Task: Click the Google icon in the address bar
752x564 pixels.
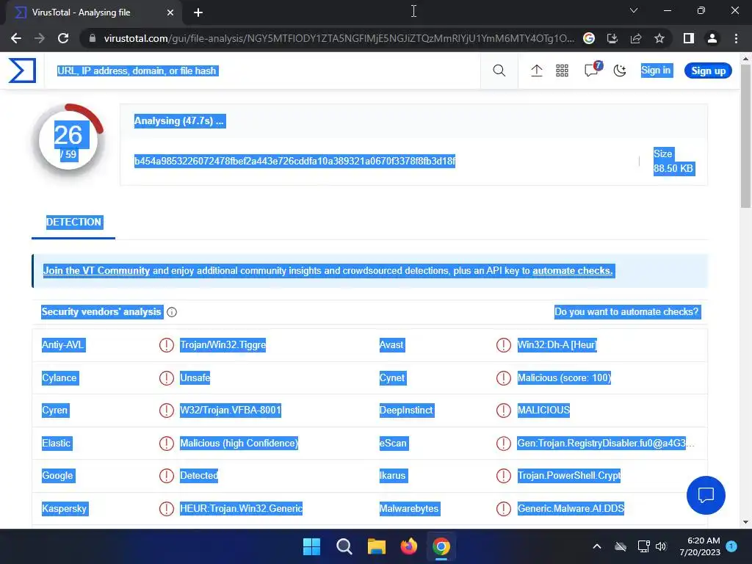Action: [x=588, y=38]
